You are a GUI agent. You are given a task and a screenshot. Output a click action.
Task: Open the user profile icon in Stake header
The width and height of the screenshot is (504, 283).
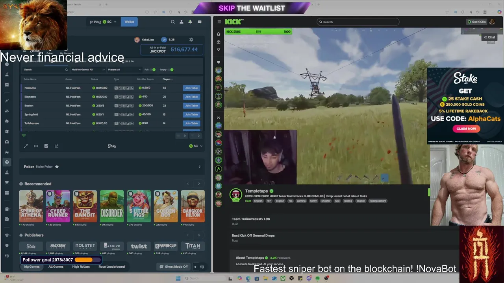click(182, 22)
